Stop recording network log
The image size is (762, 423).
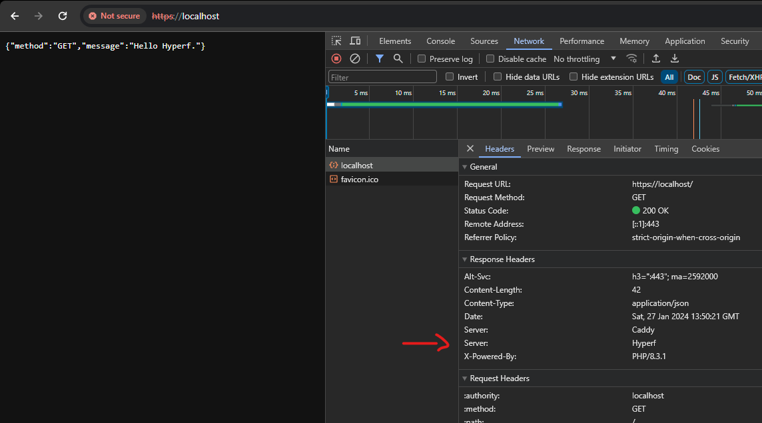pos(336,59)
